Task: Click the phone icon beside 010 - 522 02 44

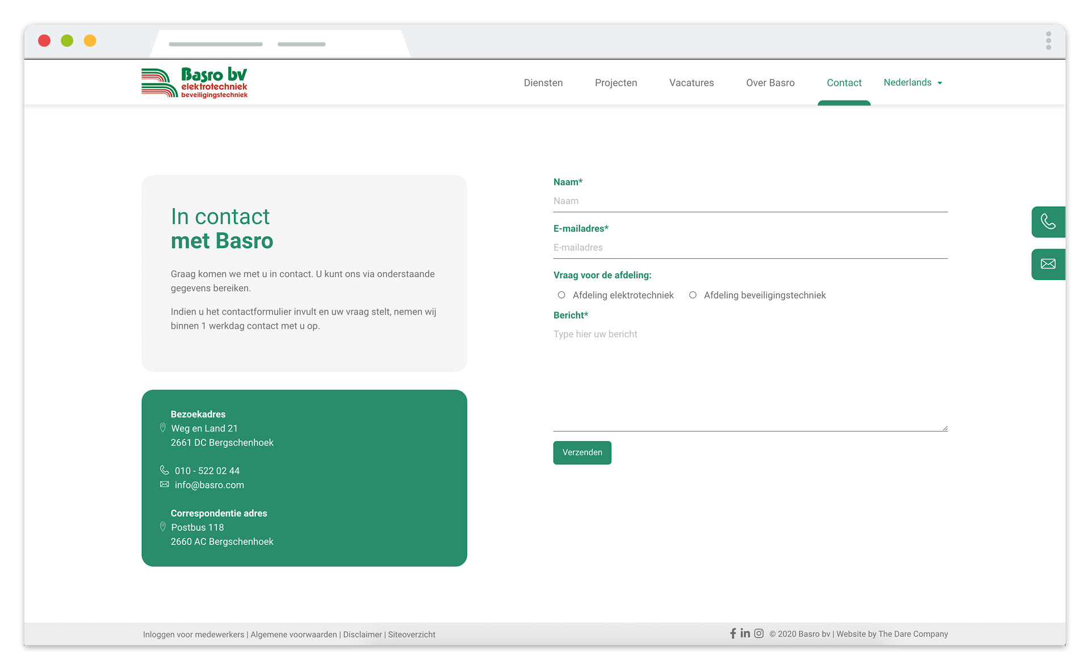Action: (x=165, y=470)
